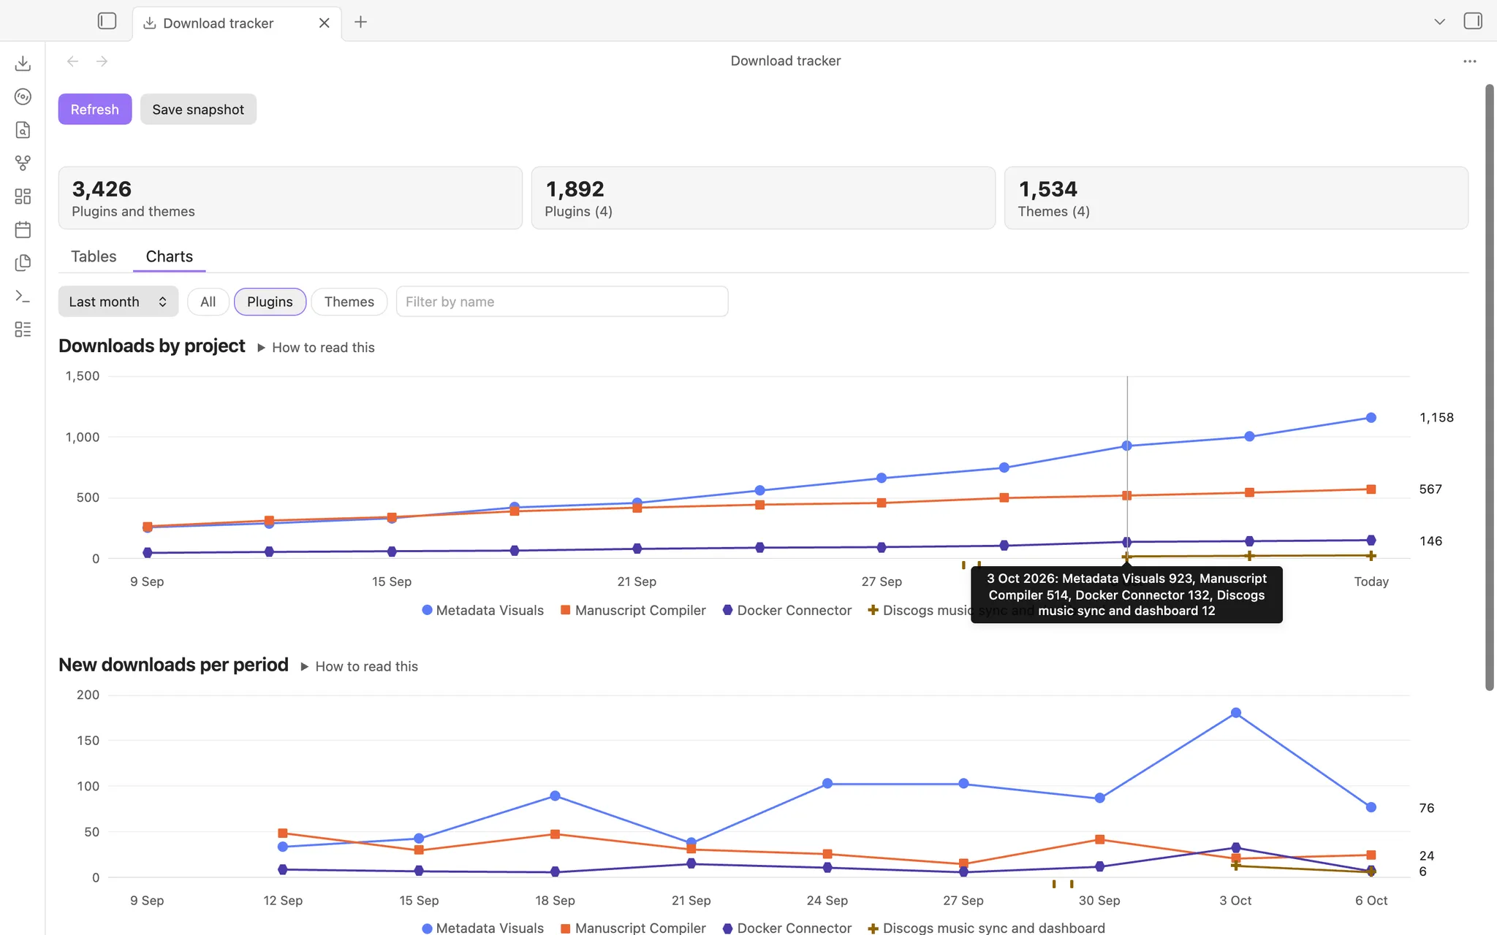The width and height of the screenshot is (1497, 935).
Task: Toggle Metadata Visuals in the top chart legend
Action: [x=482, y=610]
